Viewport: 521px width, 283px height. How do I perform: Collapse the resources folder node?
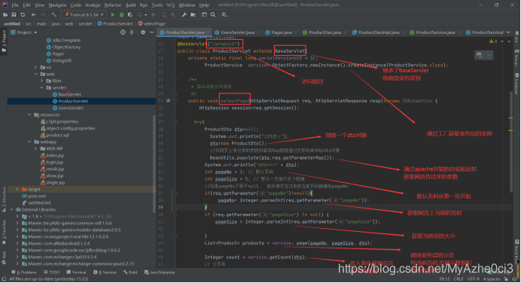click(29, 114)
